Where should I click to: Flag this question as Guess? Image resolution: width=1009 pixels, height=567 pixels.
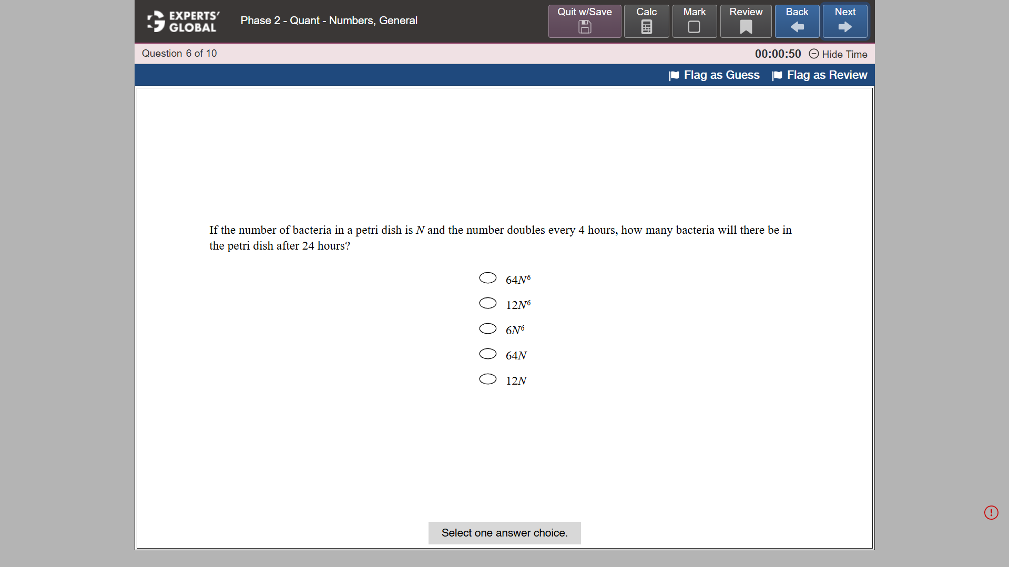(x=721, y=75)
